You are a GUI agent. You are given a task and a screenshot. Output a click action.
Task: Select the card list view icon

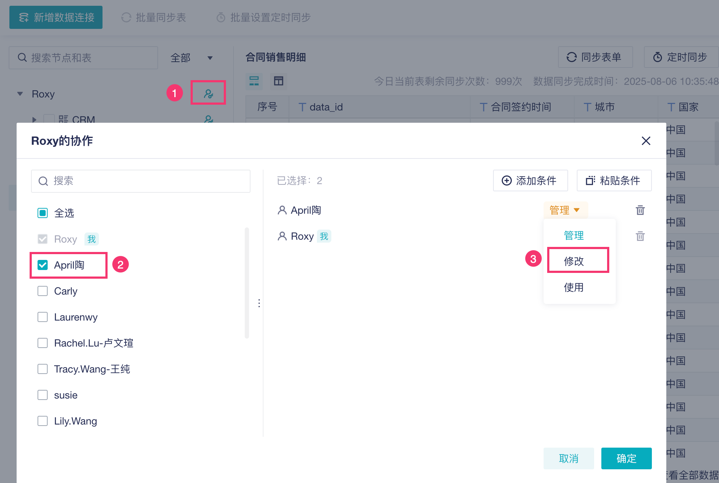click(x=254, y=81)
